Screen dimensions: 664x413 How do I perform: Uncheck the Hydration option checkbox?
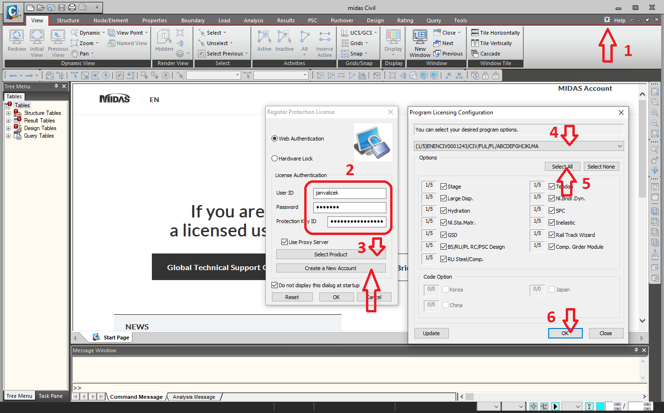coord(443,211)
